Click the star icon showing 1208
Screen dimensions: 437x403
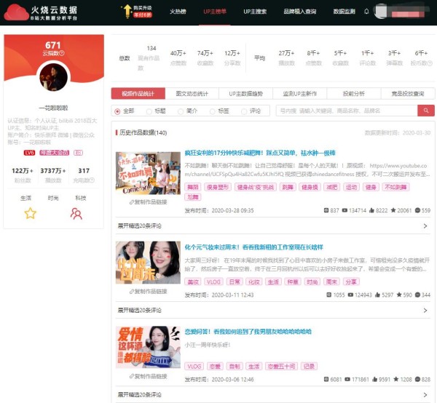(x=396, y=379)
